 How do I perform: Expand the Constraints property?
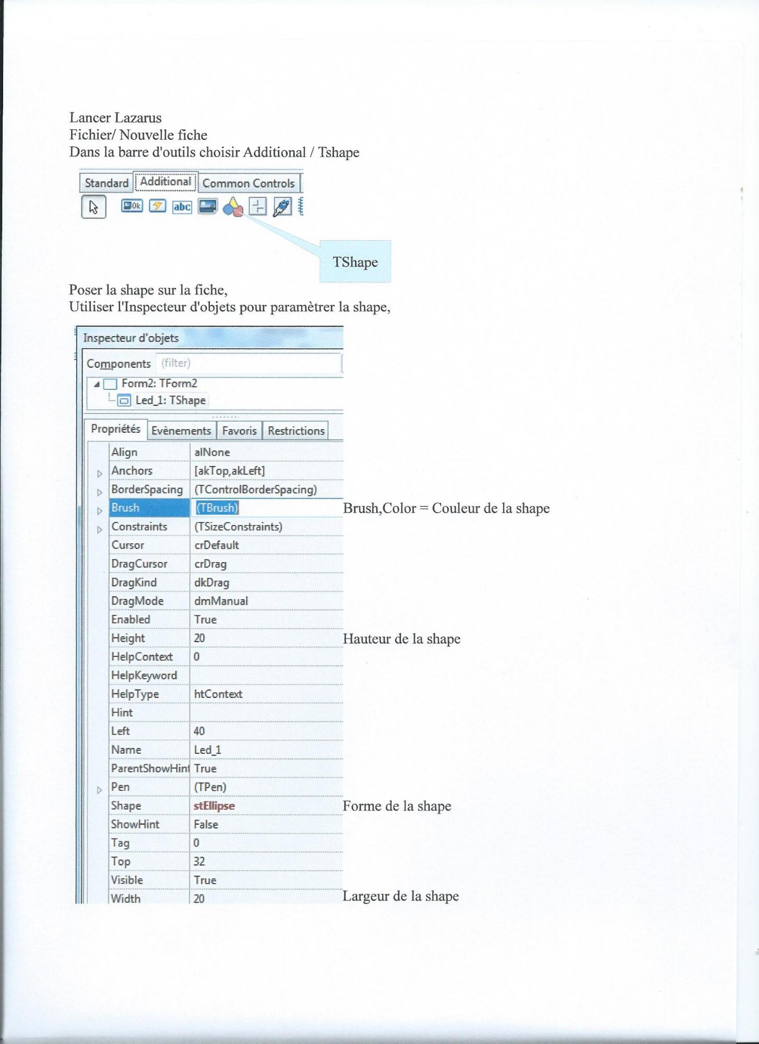click(x=99, y=530)
